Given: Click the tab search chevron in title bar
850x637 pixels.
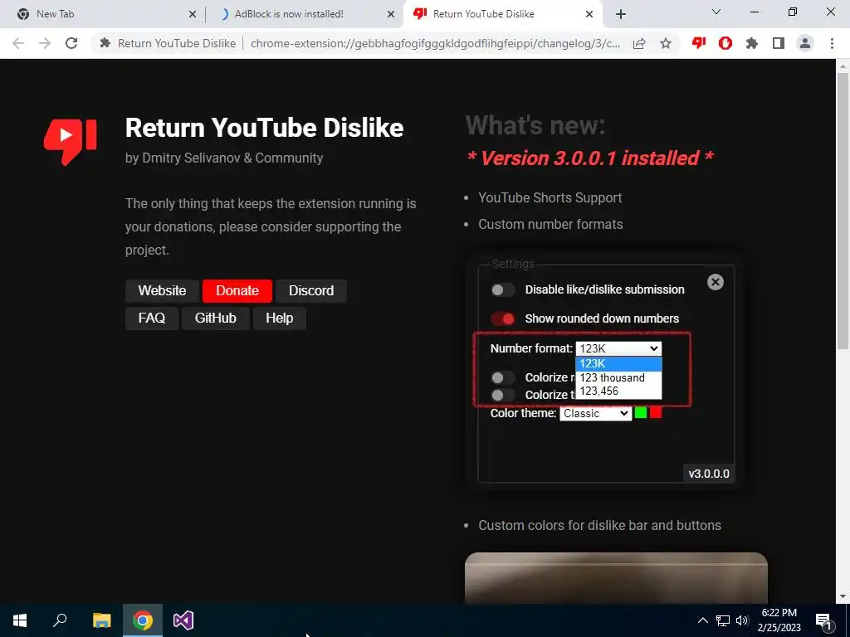Looking at the screenshot, I should point(716,12).
